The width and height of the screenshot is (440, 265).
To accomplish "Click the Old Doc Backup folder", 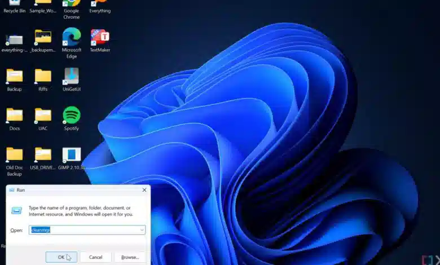I will coord(14,161).
